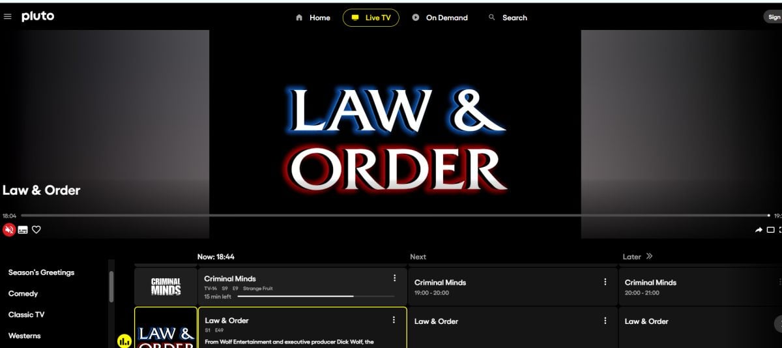The height and width of the screenshot is (348, 782).
Task: Open three-dot menu for current Law & Order
Action: point(394,320)
